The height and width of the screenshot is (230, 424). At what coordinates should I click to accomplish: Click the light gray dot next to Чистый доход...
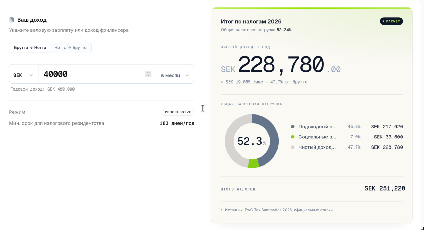click(292, 147)
